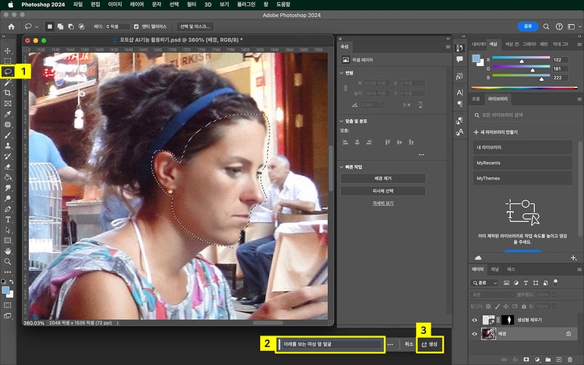
Task: Add a layer mask from Layers panel bottom
Action: point(526,360)
